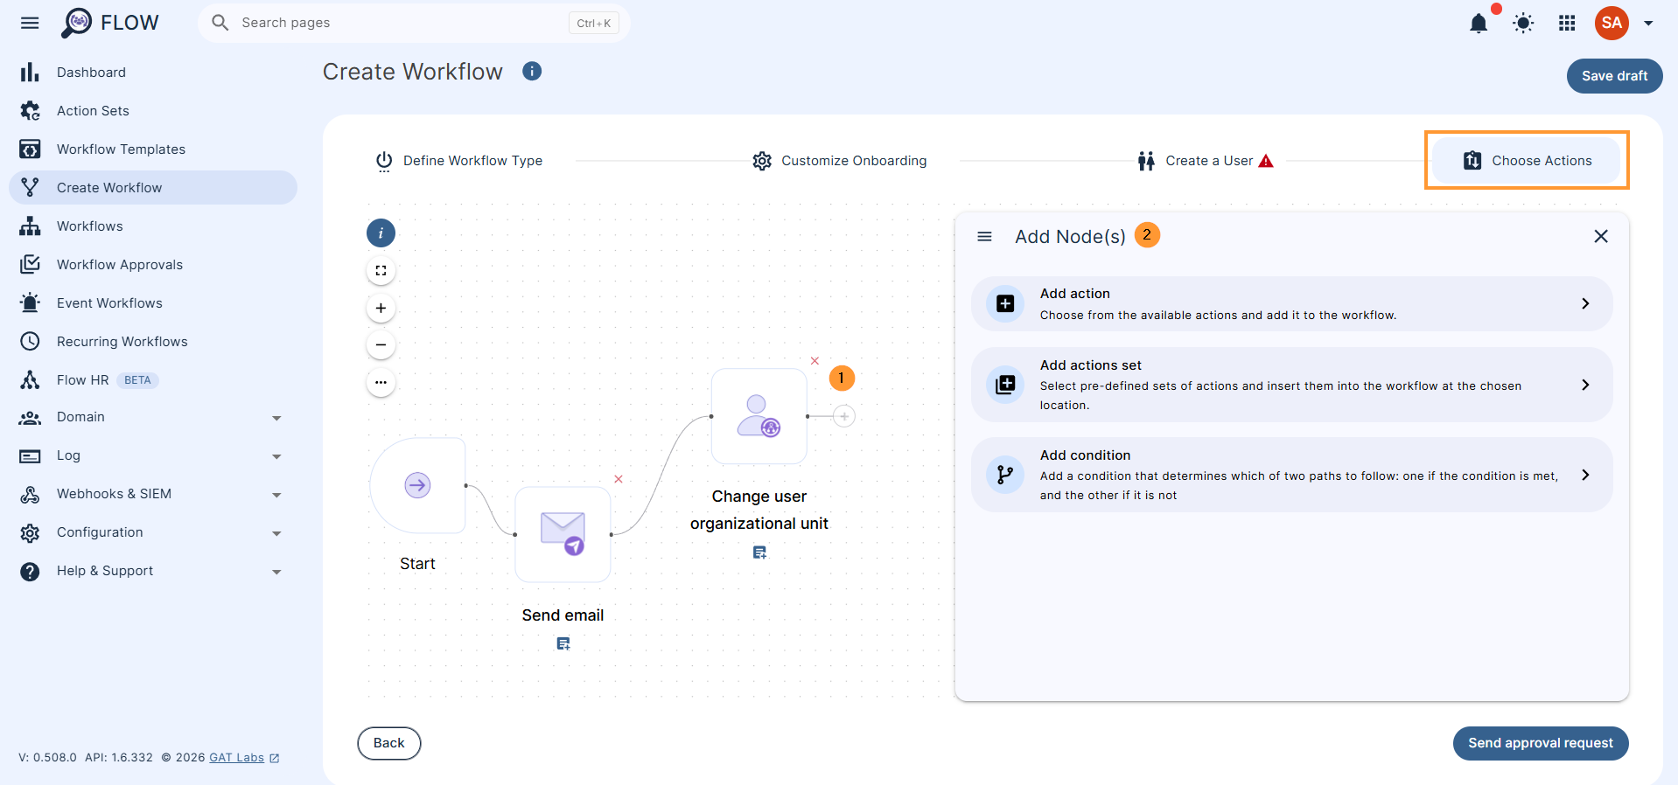
Task: Open Workflows in the sidebar
Action: pos(153,226)
